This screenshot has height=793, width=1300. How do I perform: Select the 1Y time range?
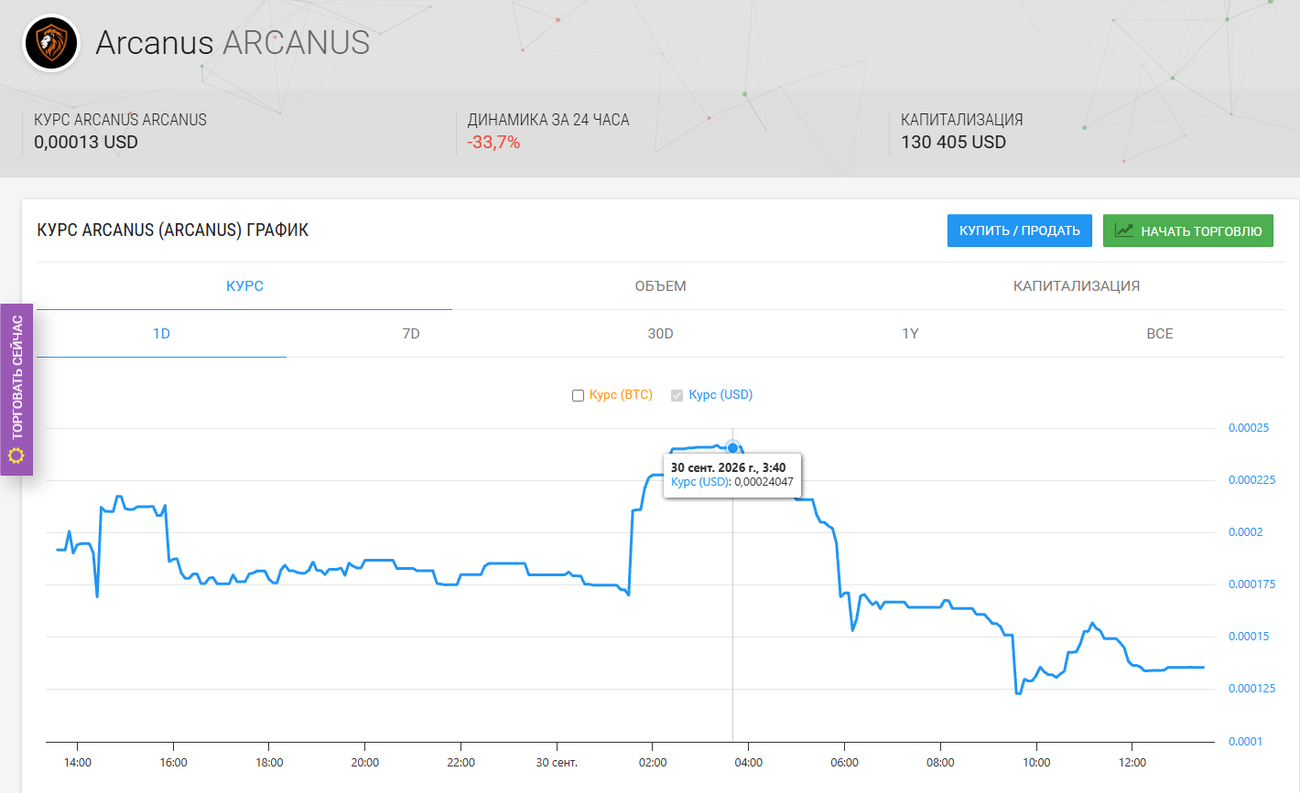(910, 334)
